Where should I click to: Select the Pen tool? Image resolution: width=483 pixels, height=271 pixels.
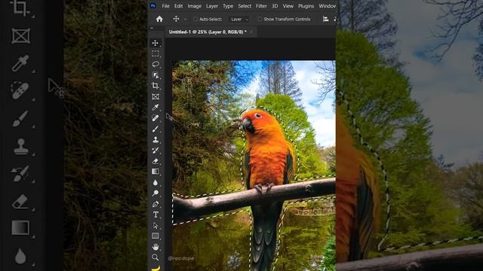[x=155, y=204]
